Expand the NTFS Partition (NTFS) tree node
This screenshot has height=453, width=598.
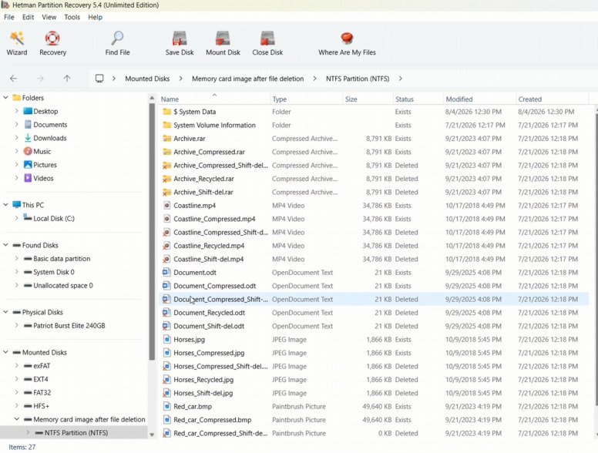click(x=28, y=433)
